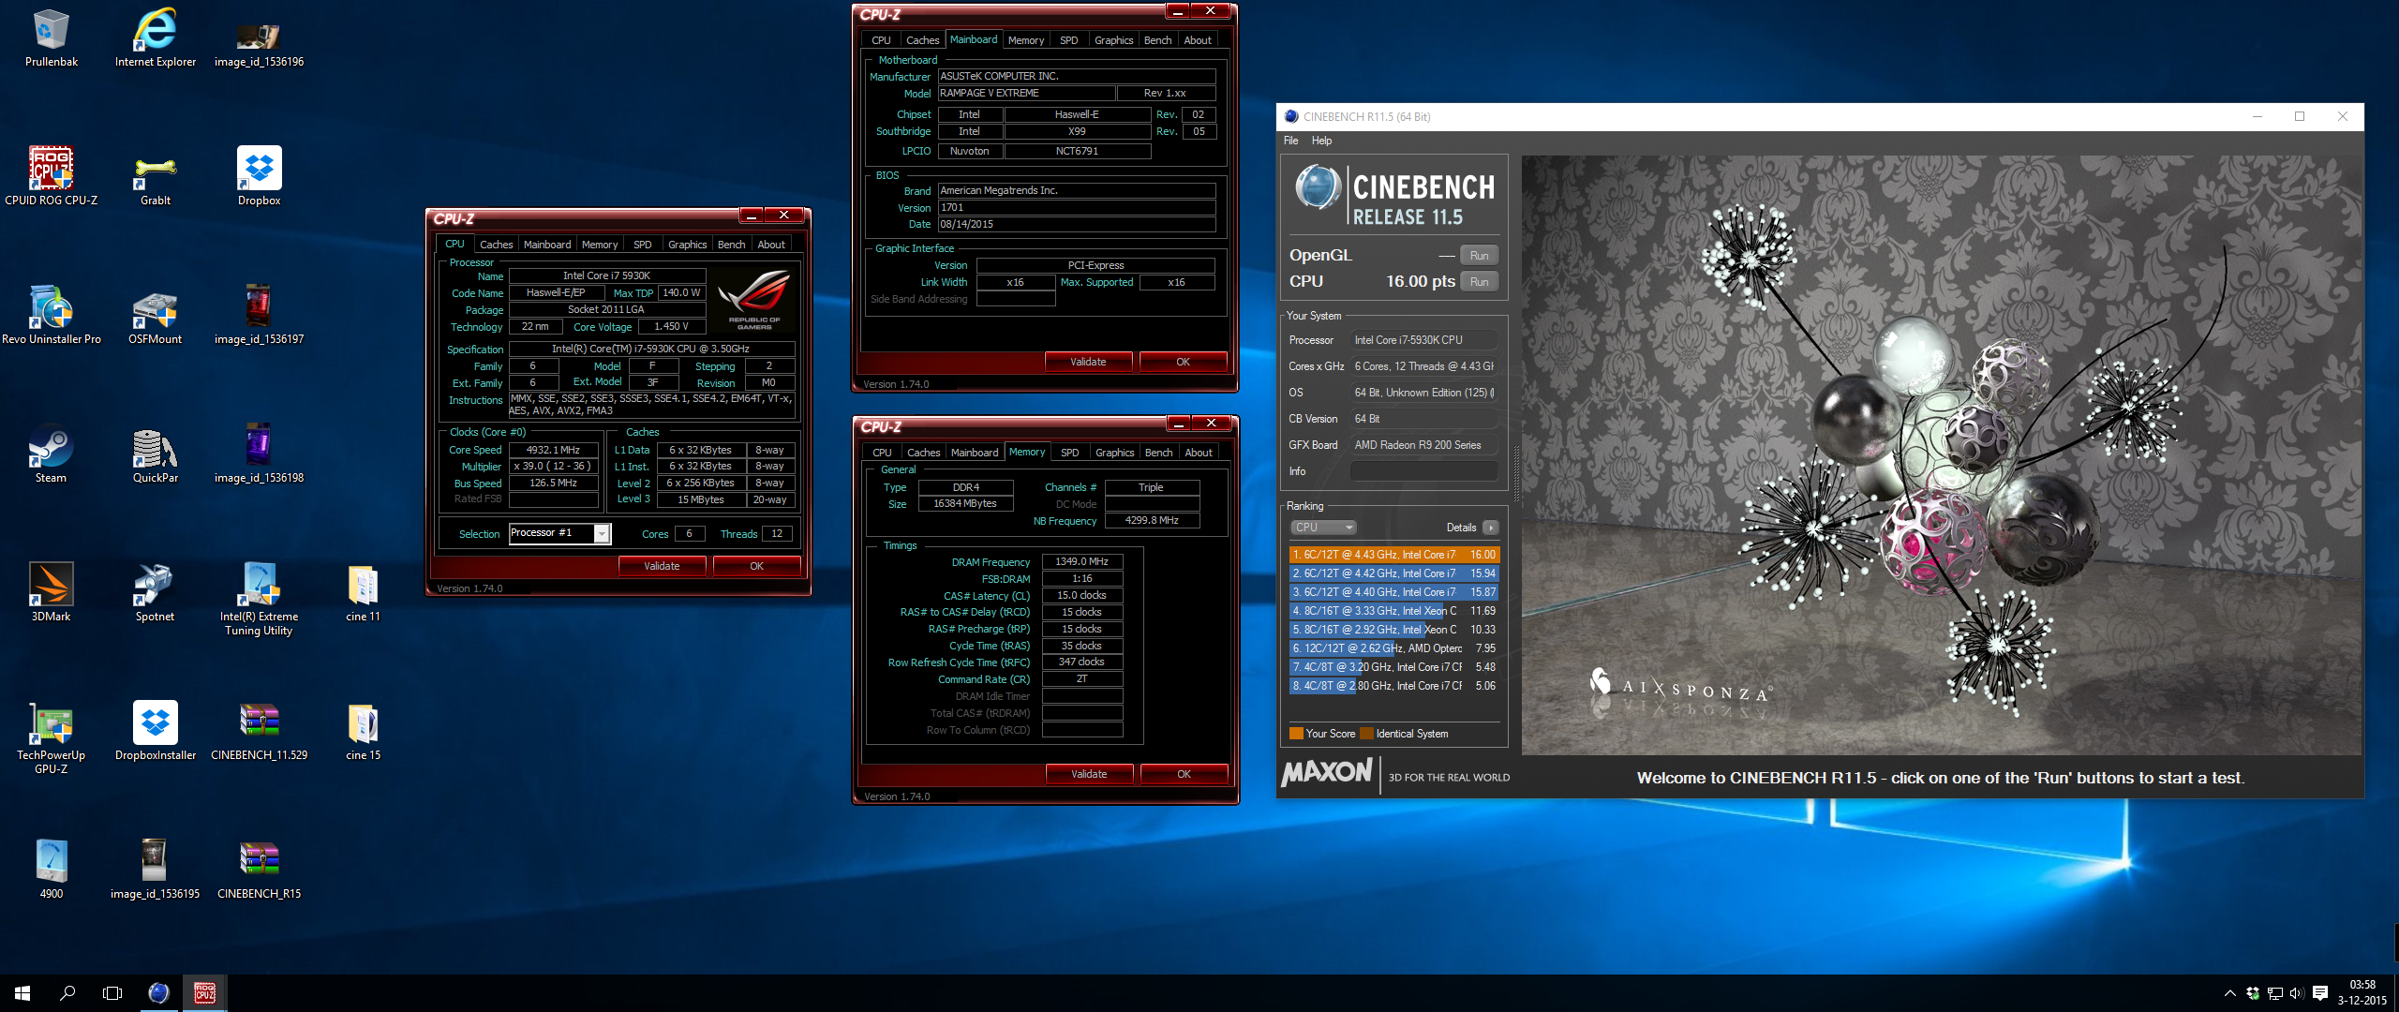Click OK in left CPU-Z window
This screenshot has width=2399, height=1012.
pos(756,566)
